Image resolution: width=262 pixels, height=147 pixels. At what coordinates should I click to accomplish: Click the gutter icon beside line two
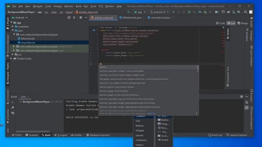(x=94, y=30)
